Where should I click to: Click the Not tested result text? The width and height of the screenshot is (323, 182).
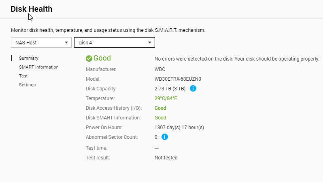point(166,158)
